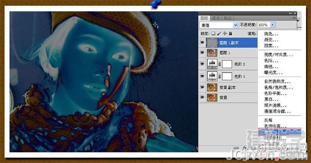The height and width of the screenshot is (163, 311).
Task: Choose 图案... from the menu
Action: tap(271, 46)
